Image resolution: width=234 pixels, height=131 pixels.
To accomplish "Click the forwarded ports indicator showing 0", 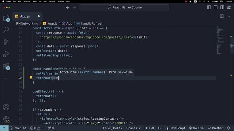I will [x=51, y=128].
